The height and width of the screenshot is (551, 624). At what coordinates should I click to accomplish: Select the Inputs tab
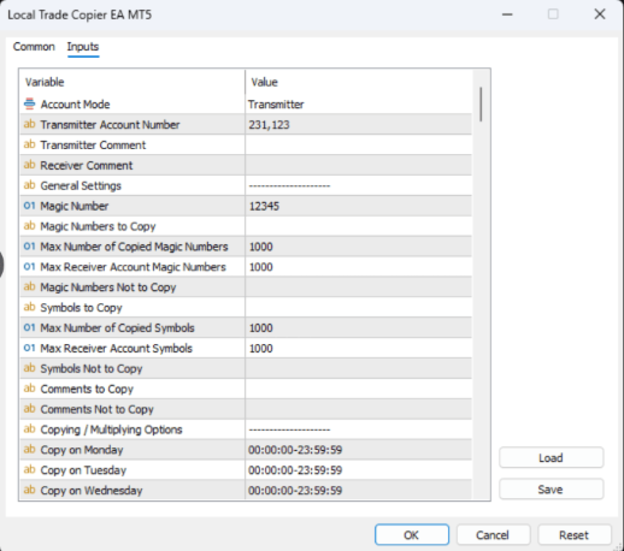[83, 46]
